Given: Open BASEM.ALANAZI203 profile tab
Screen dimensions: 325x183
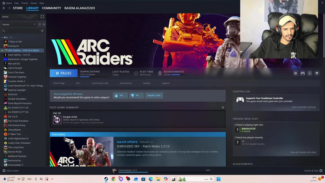Looking at the screenshot, I should pos(79,8).
